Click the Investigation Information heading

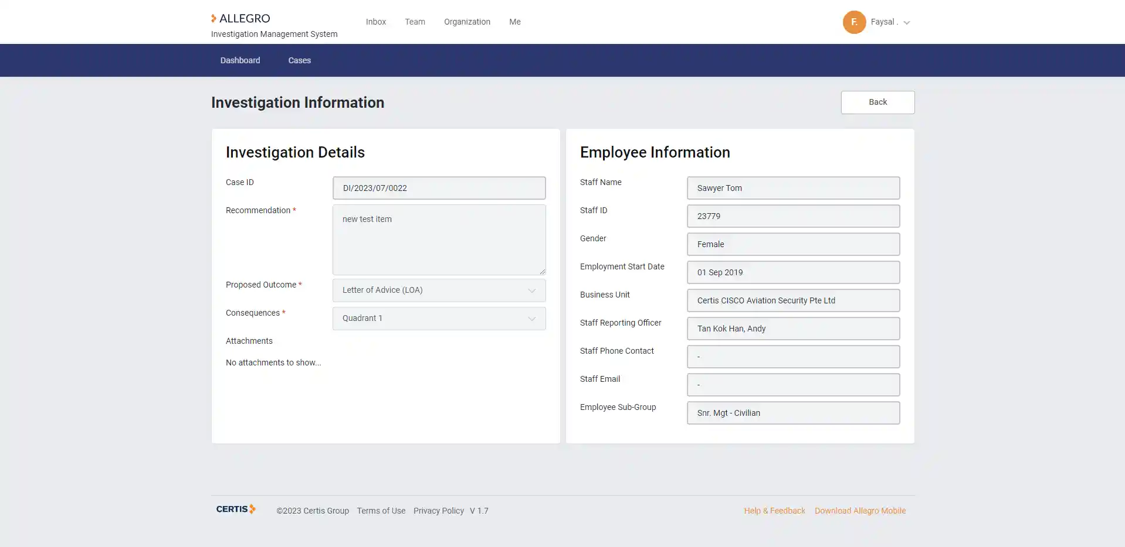pyautogui.click(x=297, y=102)
